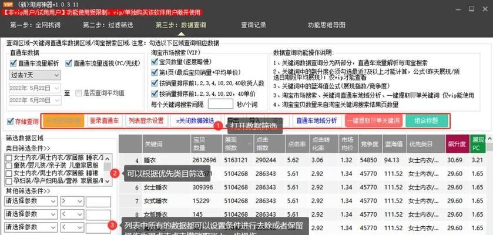Select keyword cell 女式睡衣
The height and width of the screenshot is (235, 493).
pyautogui.click(x=156, y=201)
